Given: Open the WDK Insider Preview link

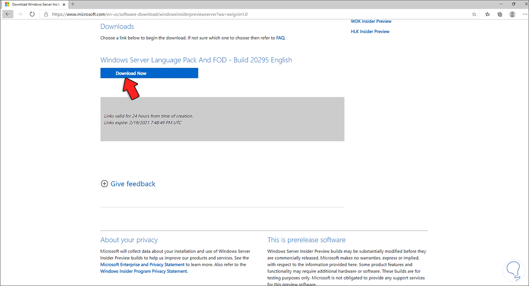Looking at the screenshot, I should click(x=371, y=21).
